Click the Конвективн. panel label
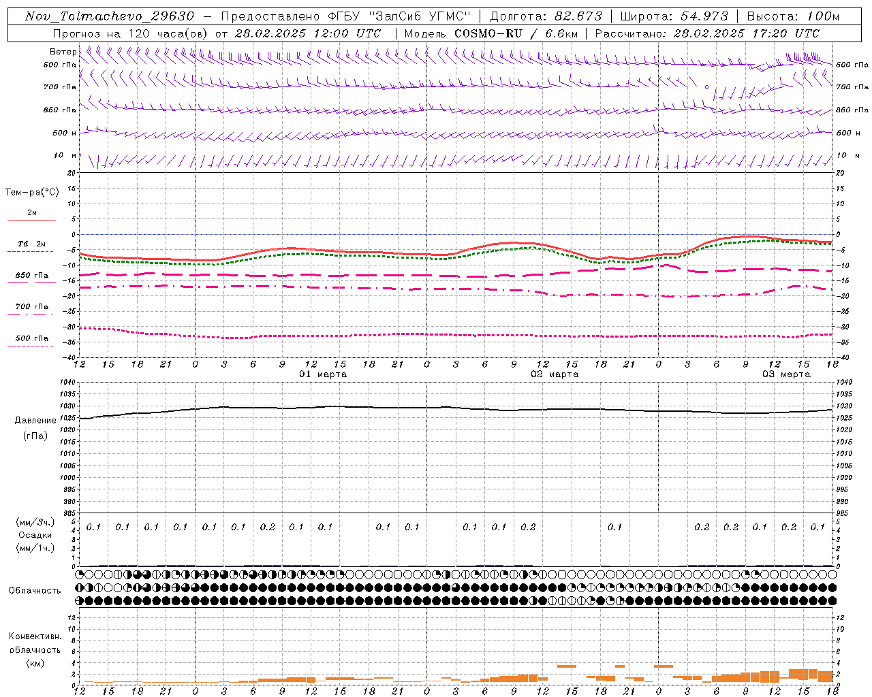Screen dimensions: 872x697 (35, 636)
